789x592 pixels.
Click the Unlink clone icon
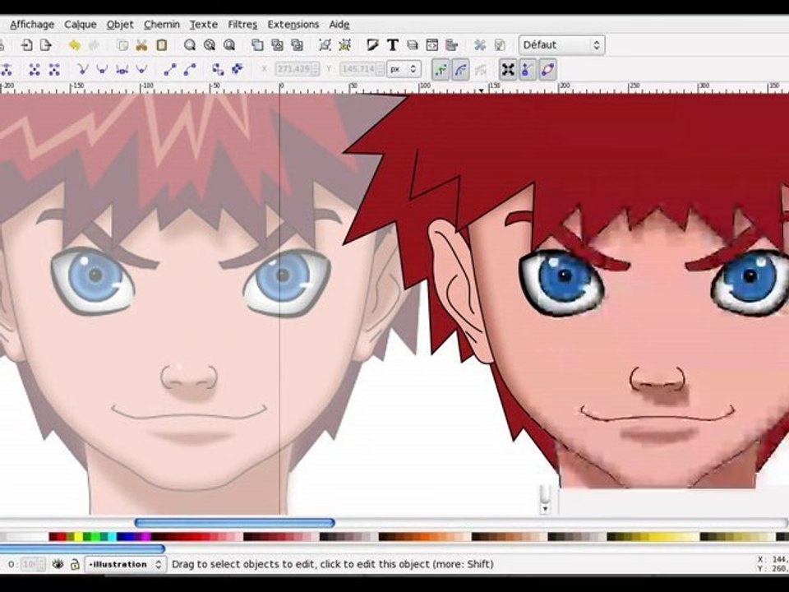(x=297, y=45)
